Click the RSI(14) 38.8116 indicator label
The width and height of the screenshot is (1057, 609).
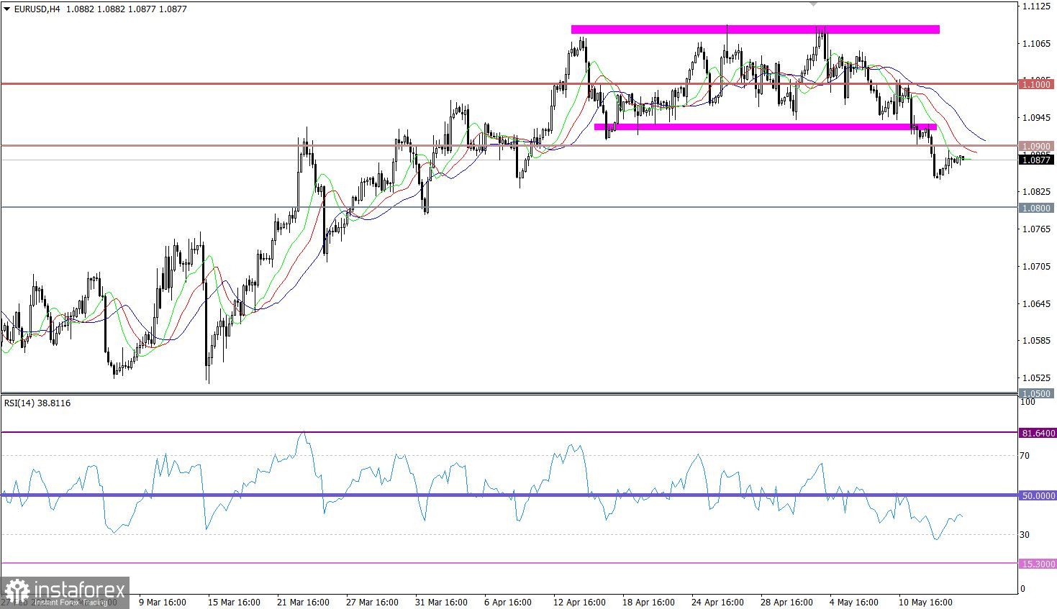(x=37, y=403)
